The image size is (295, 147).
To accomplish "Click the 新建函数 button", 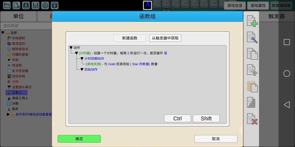I will 130,38.
